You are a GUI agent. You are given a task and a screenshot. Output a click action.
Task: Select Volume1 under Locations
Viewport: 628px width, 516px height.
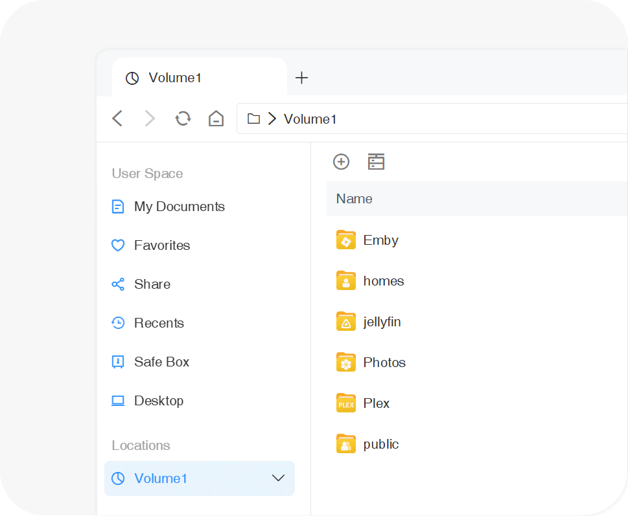[200, 478]
